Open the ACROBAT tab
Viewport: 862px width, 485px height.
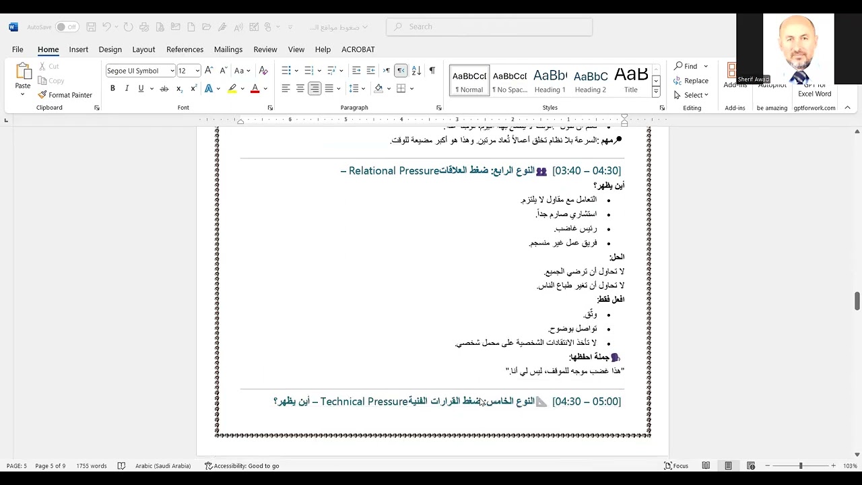[x=358, y=49]
